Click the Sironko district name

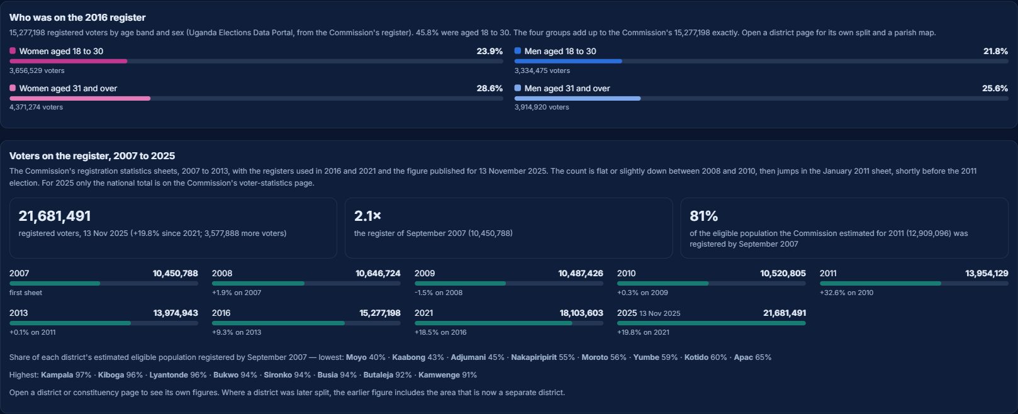(278, 375)
